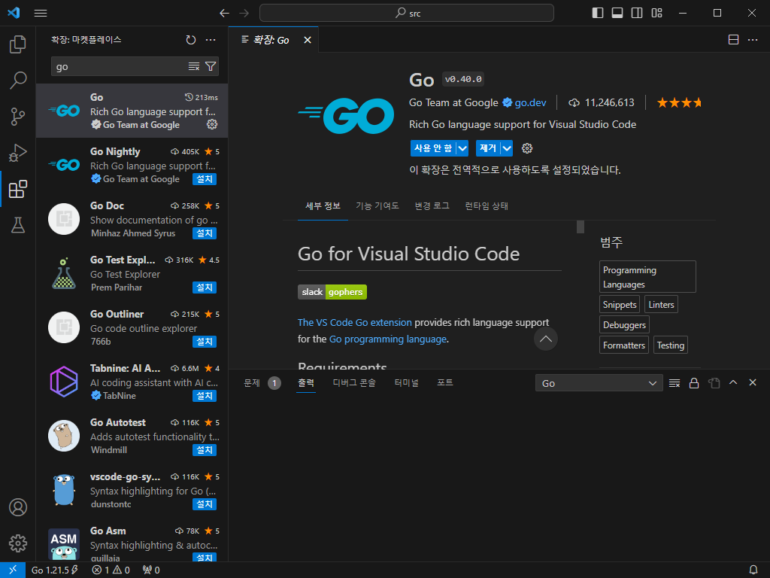The image size is (770, 578).
Task: Close the bottom panel
Action: click(x=752, y=383)
